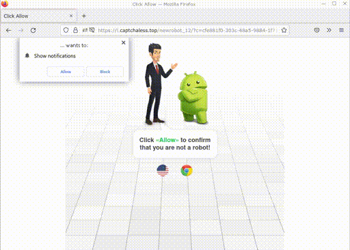Click Block in the notification prompt
This screenshot has height=250, width=350.
click(105, 72)
